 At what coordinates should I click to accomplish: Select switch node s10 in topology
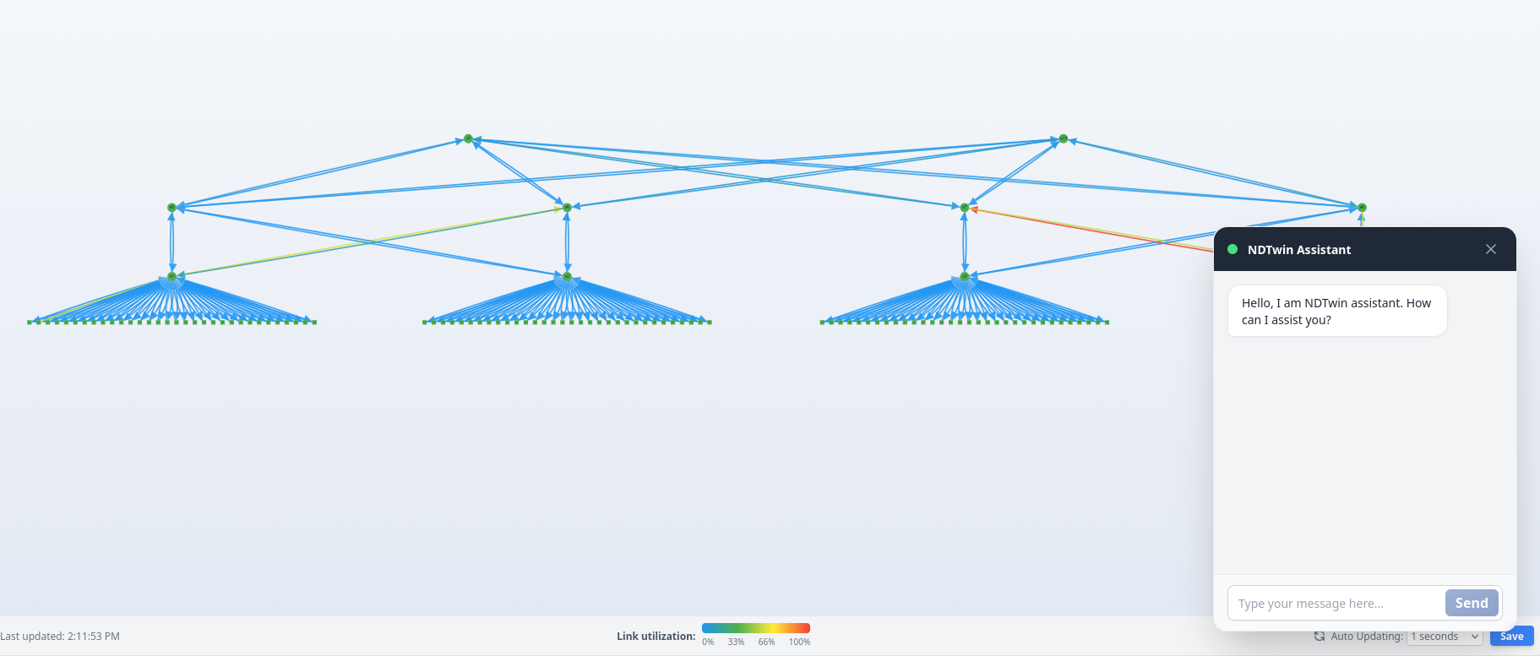[x=1063, y=138]
